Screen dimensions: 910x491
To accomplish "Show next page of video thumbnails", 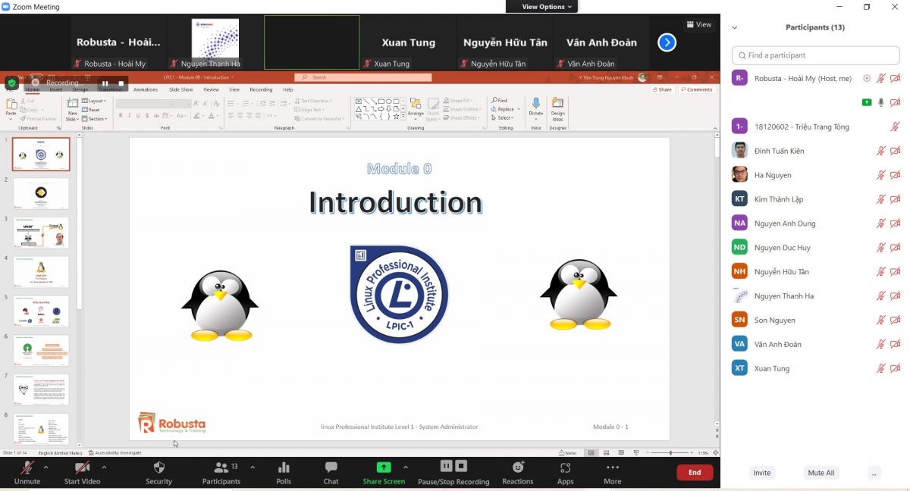I will point(667,42).
